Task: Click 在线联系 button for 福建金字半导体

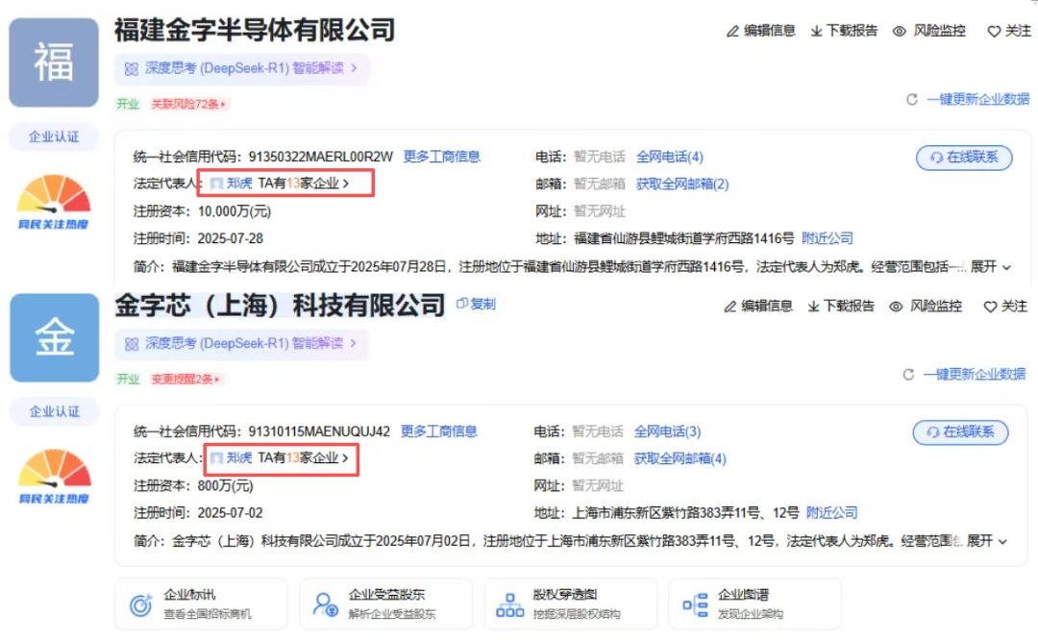Action: (964, 158)
